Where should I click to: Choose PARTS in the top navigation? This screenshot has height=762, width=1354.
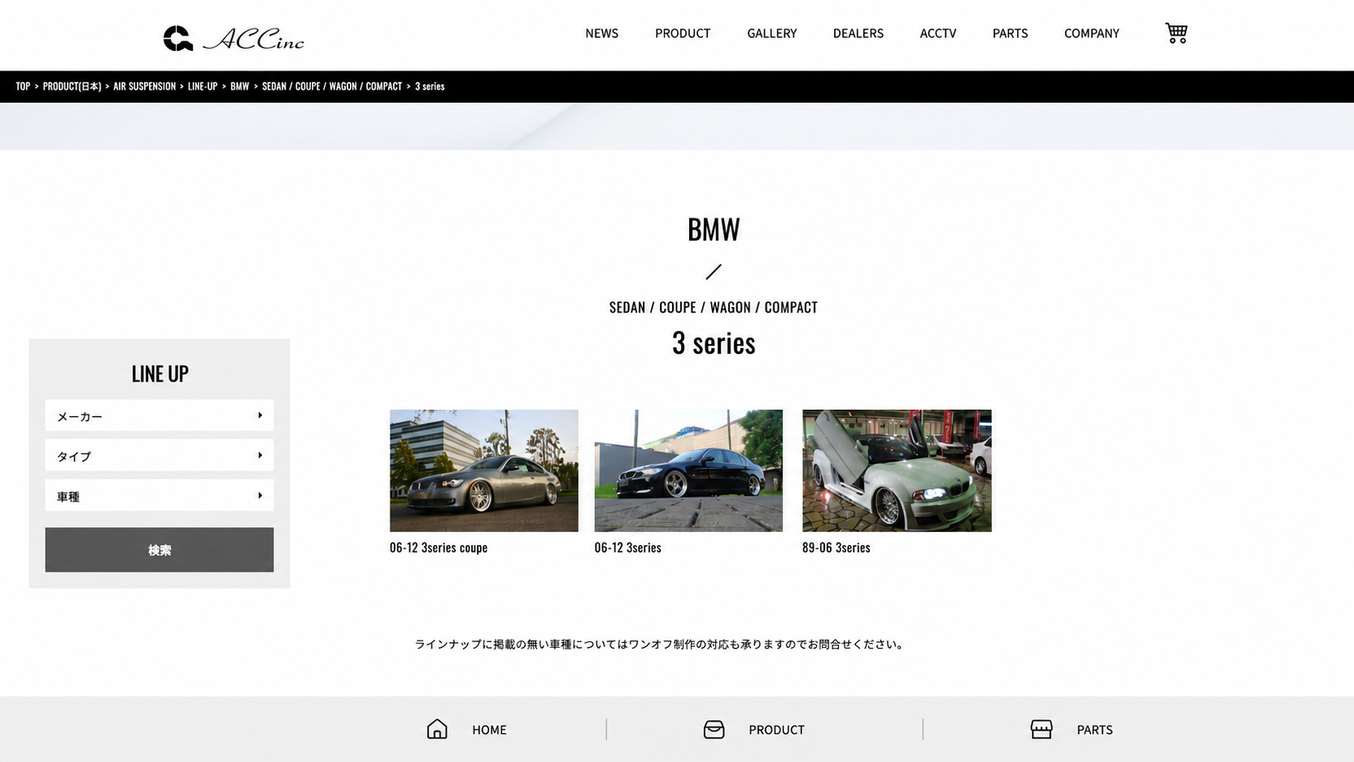click(1010, 33)
